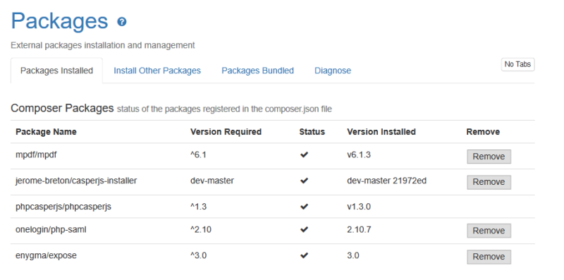Image resolution: width=564 pixels, height=280 pixels.
Task: Click the status checkmark for phpcasperjs/phpcasperjs
Action: click(x=305, y=207)
